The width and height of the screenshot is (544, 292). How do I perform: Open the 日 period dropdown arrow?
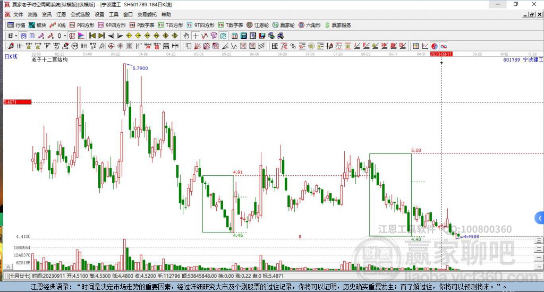(16, 36)
